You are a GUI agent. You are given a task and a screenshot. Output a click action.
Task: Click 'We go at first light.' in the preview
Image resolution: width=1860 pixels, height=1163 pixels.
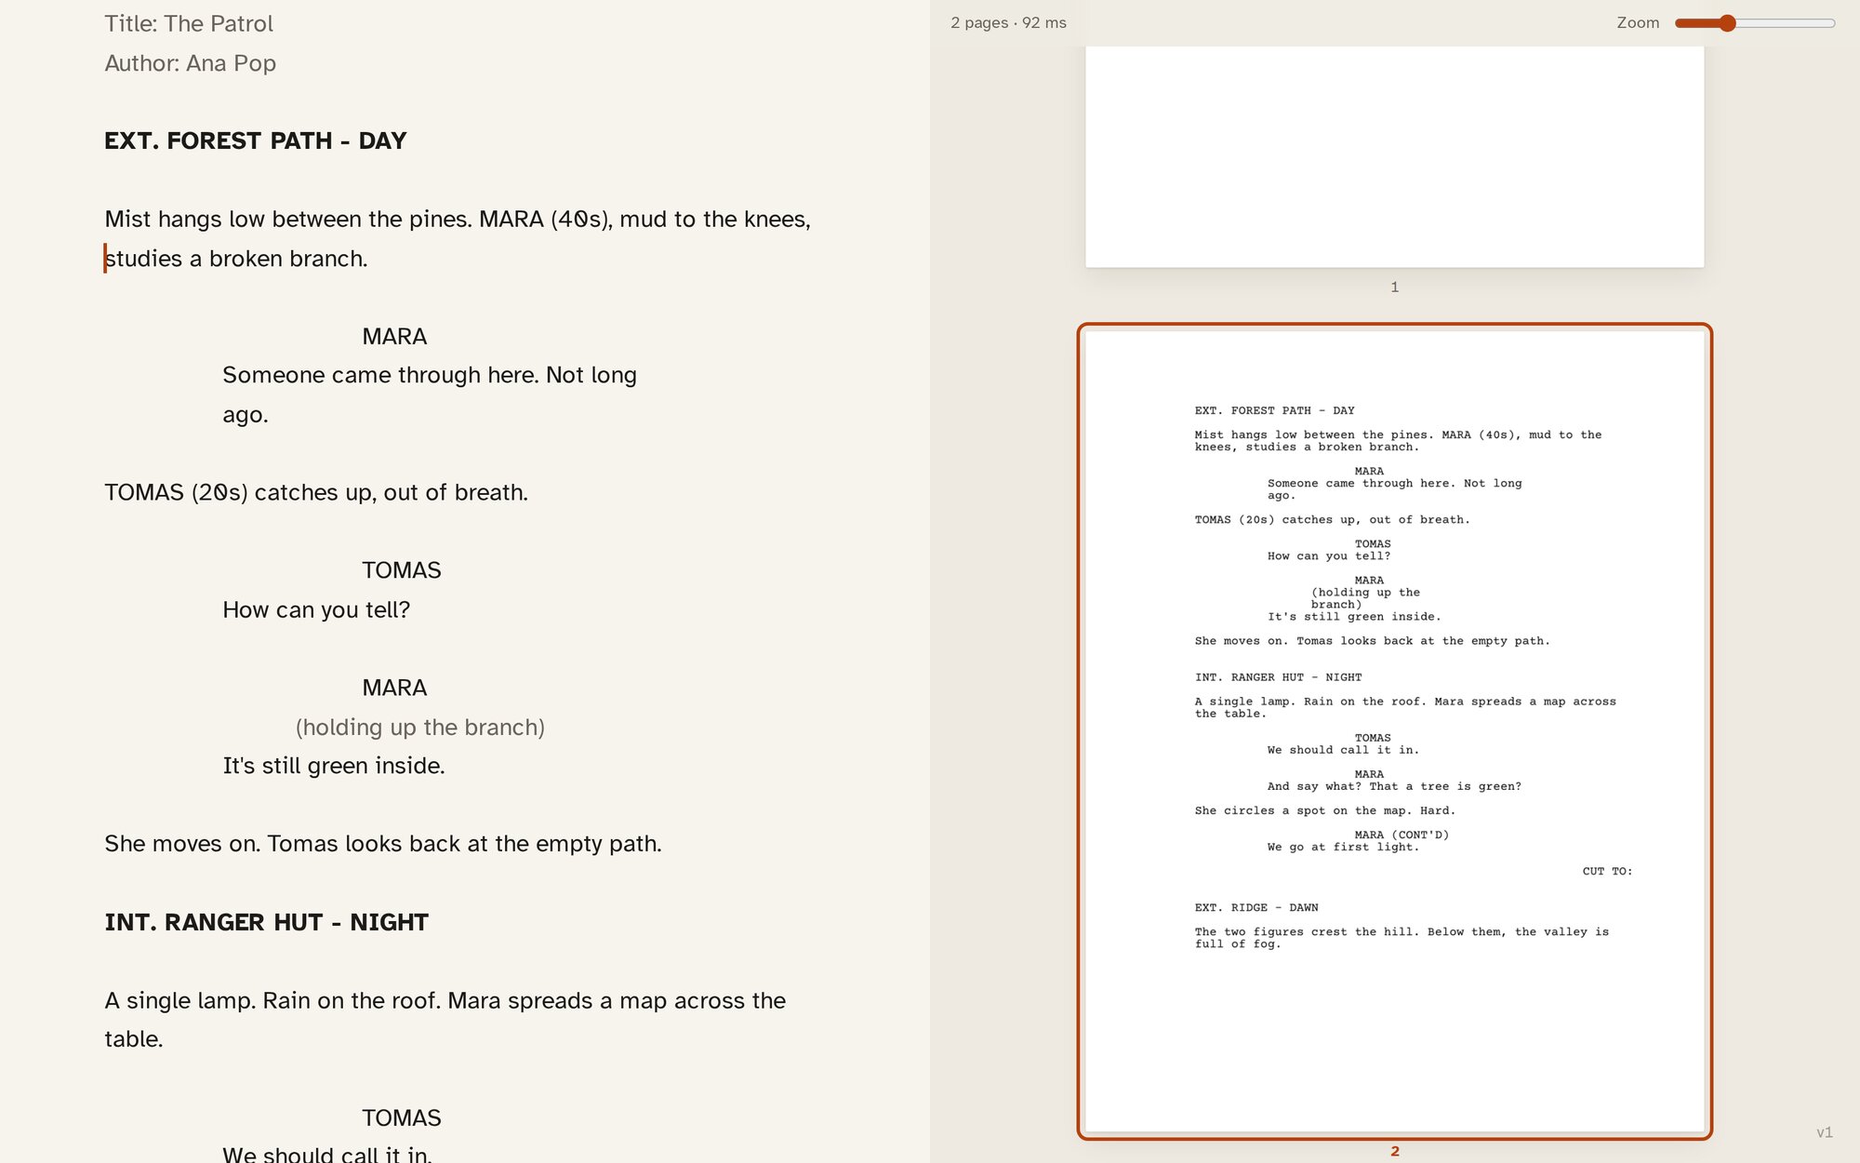tap(1343, 847)
